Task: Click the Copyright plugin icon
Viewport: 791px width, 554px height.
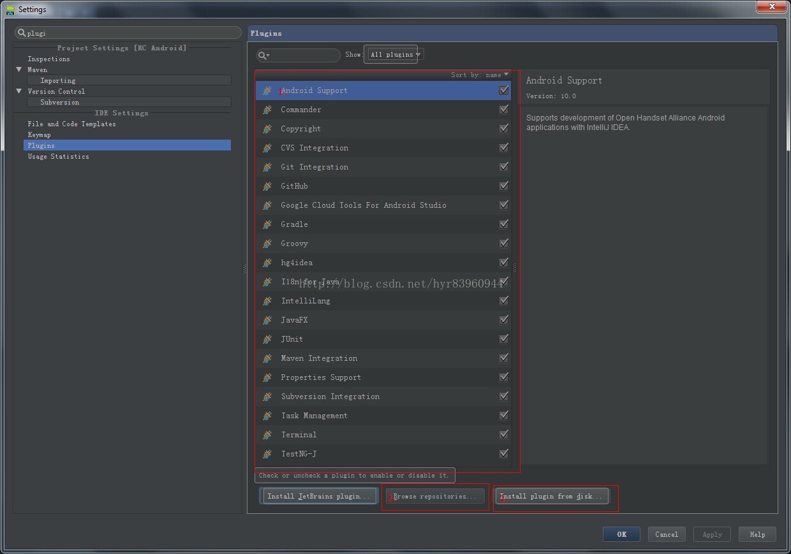Action: pyautogui.click(x=267, y=129)
